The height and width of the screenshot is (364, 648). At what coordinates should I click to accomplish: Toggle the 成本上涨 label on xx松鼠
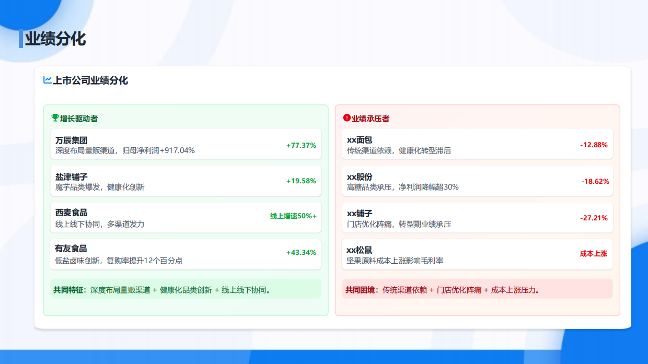pos(594,253)
